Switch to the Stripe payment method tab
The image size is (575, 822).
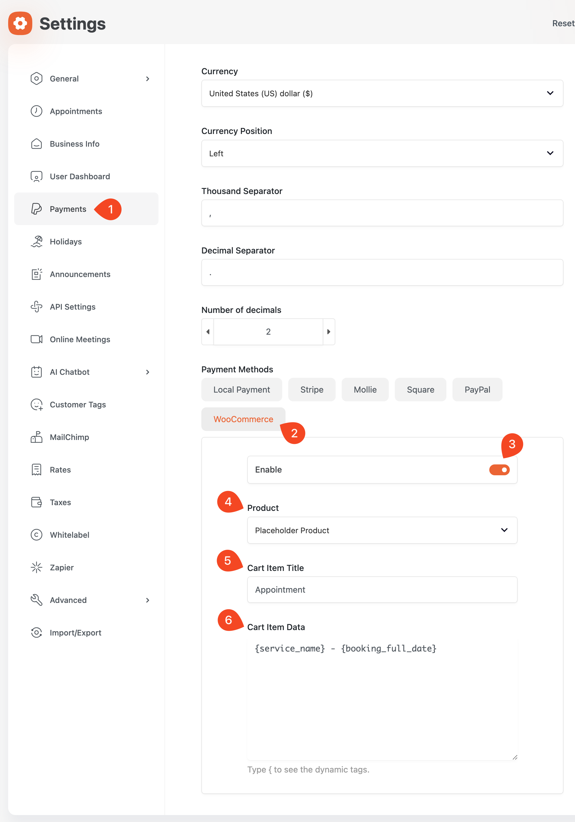pyautogui.click(x=311, y=390)
